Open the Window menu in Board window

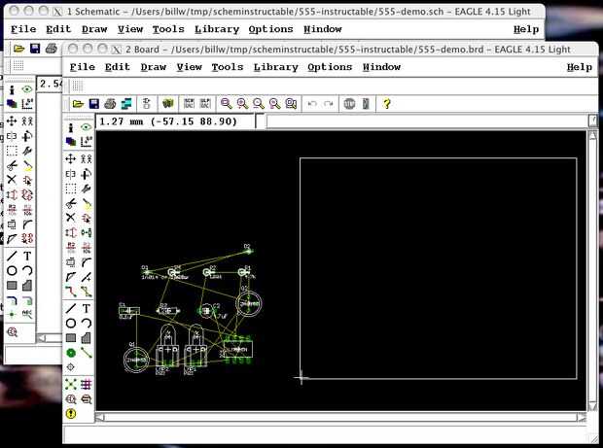pos(381,67)
